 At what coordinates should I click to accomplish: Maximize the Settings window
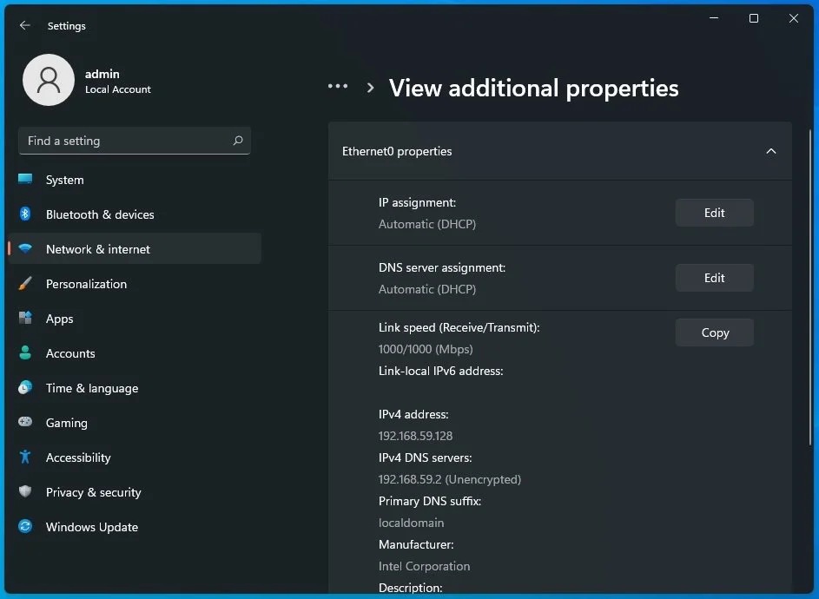click(754, 18)
